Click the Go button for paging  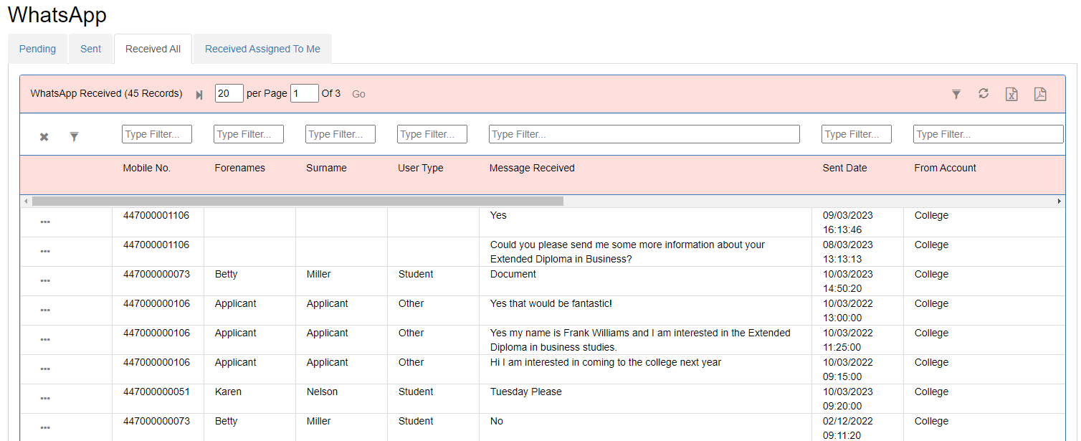tap(358, 94)
